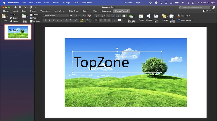Click the rotation handle above the TopZone box
This screenshot has width=217, height=121.
(117, 48)
